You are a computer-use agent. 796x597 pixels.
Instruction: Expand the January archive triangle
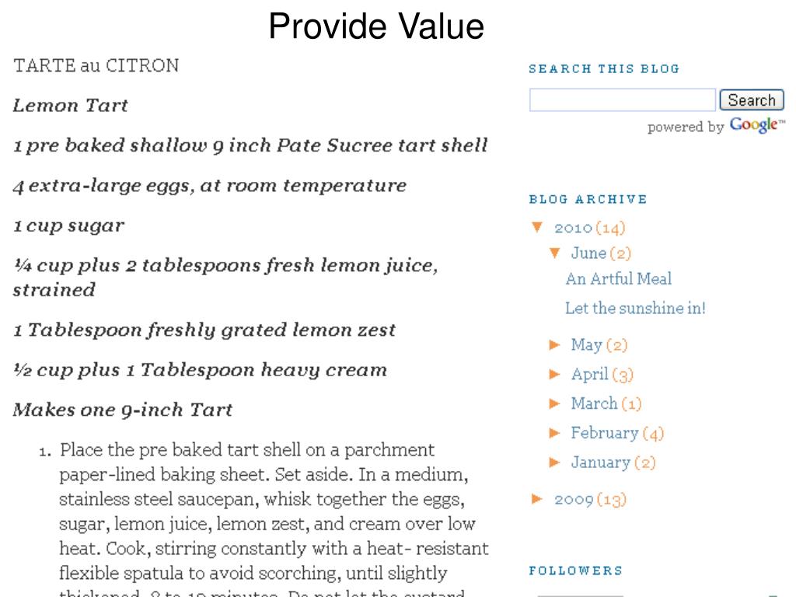click(x=554, y=463)
